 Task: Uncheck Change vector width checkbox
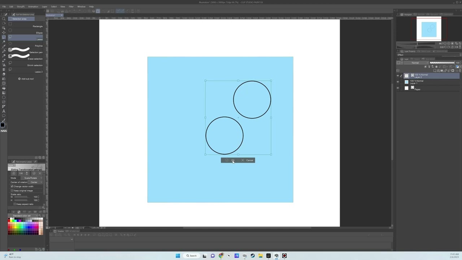[12, 186]
